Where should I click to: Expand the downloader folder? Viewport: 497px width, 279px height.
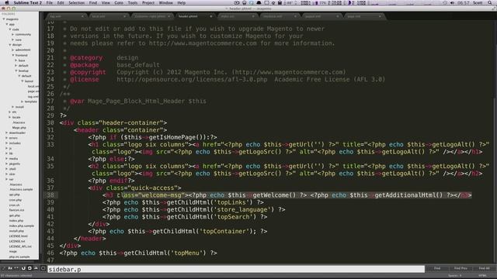click(x=7, y=133)
